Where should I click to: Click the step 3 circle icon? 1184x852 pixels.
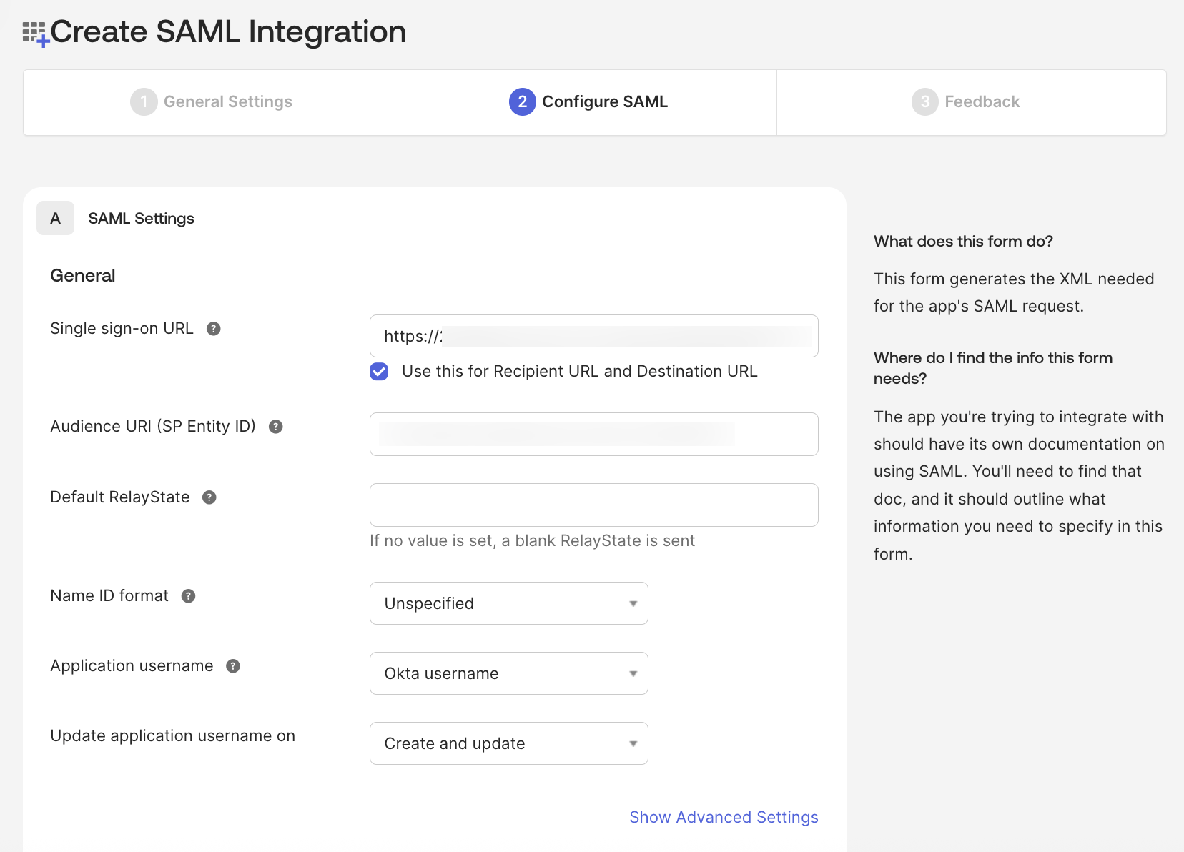924,101
